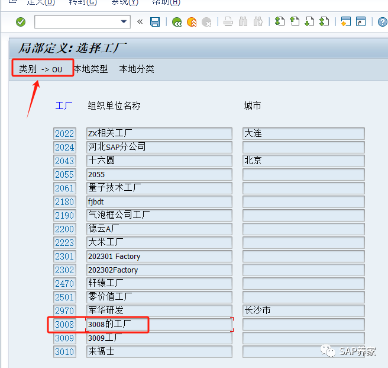Click the Find binoculars icon
This screenshot has height=368, width=388.
coord(243,21)
